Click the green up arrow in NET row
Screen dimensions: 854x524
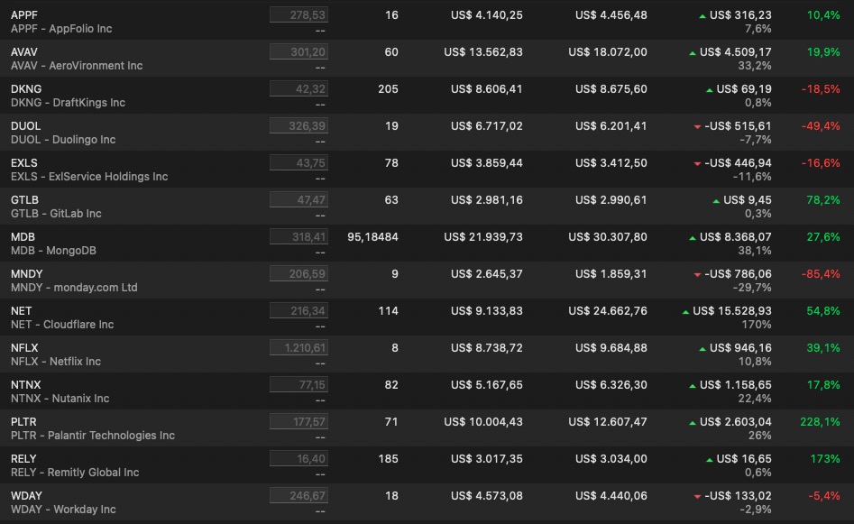click(686, 312)
